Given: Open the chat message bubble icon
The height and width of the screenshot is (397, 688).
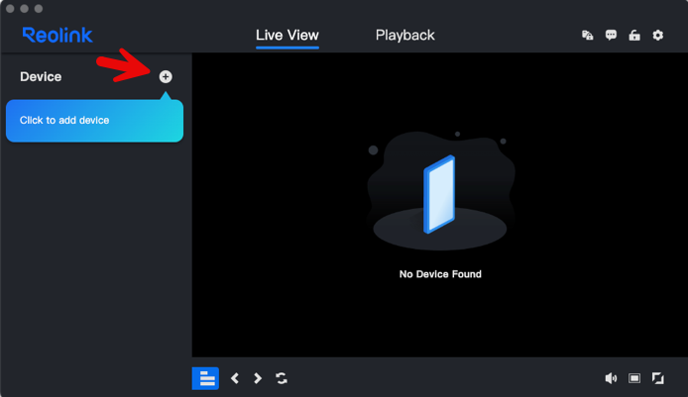Looking at the screenshot, I should click(611, 36).
